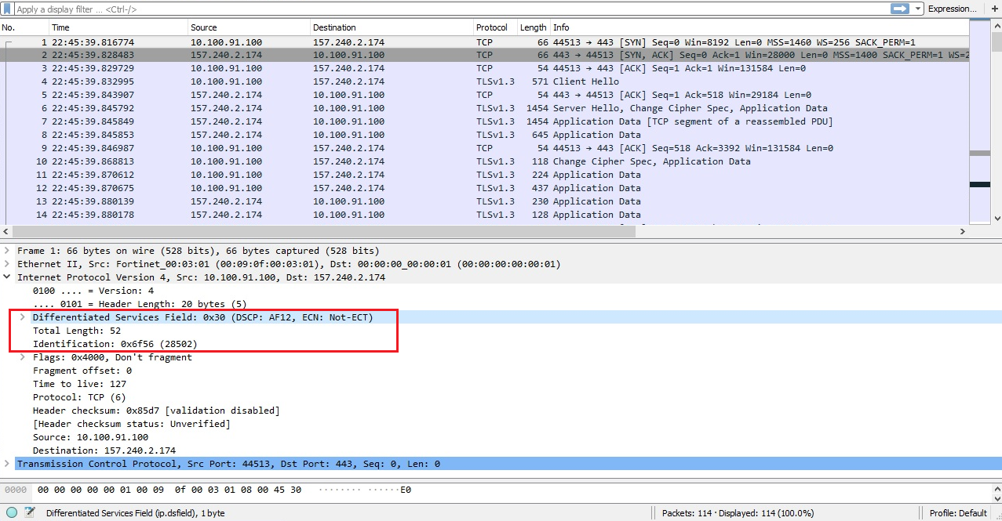
Task: Edit the capture comment with the pencil icon
Action: [28, 512]
